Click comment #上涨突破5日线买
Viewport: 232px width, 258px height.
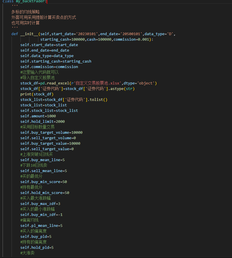37,154
